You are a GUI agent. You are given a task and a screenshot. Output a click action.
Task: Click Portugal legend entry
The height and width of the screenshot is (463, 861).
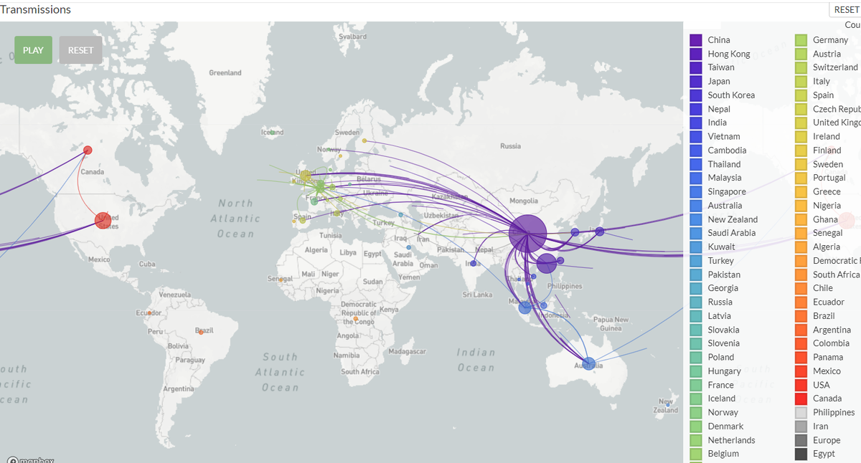[829, 178]
